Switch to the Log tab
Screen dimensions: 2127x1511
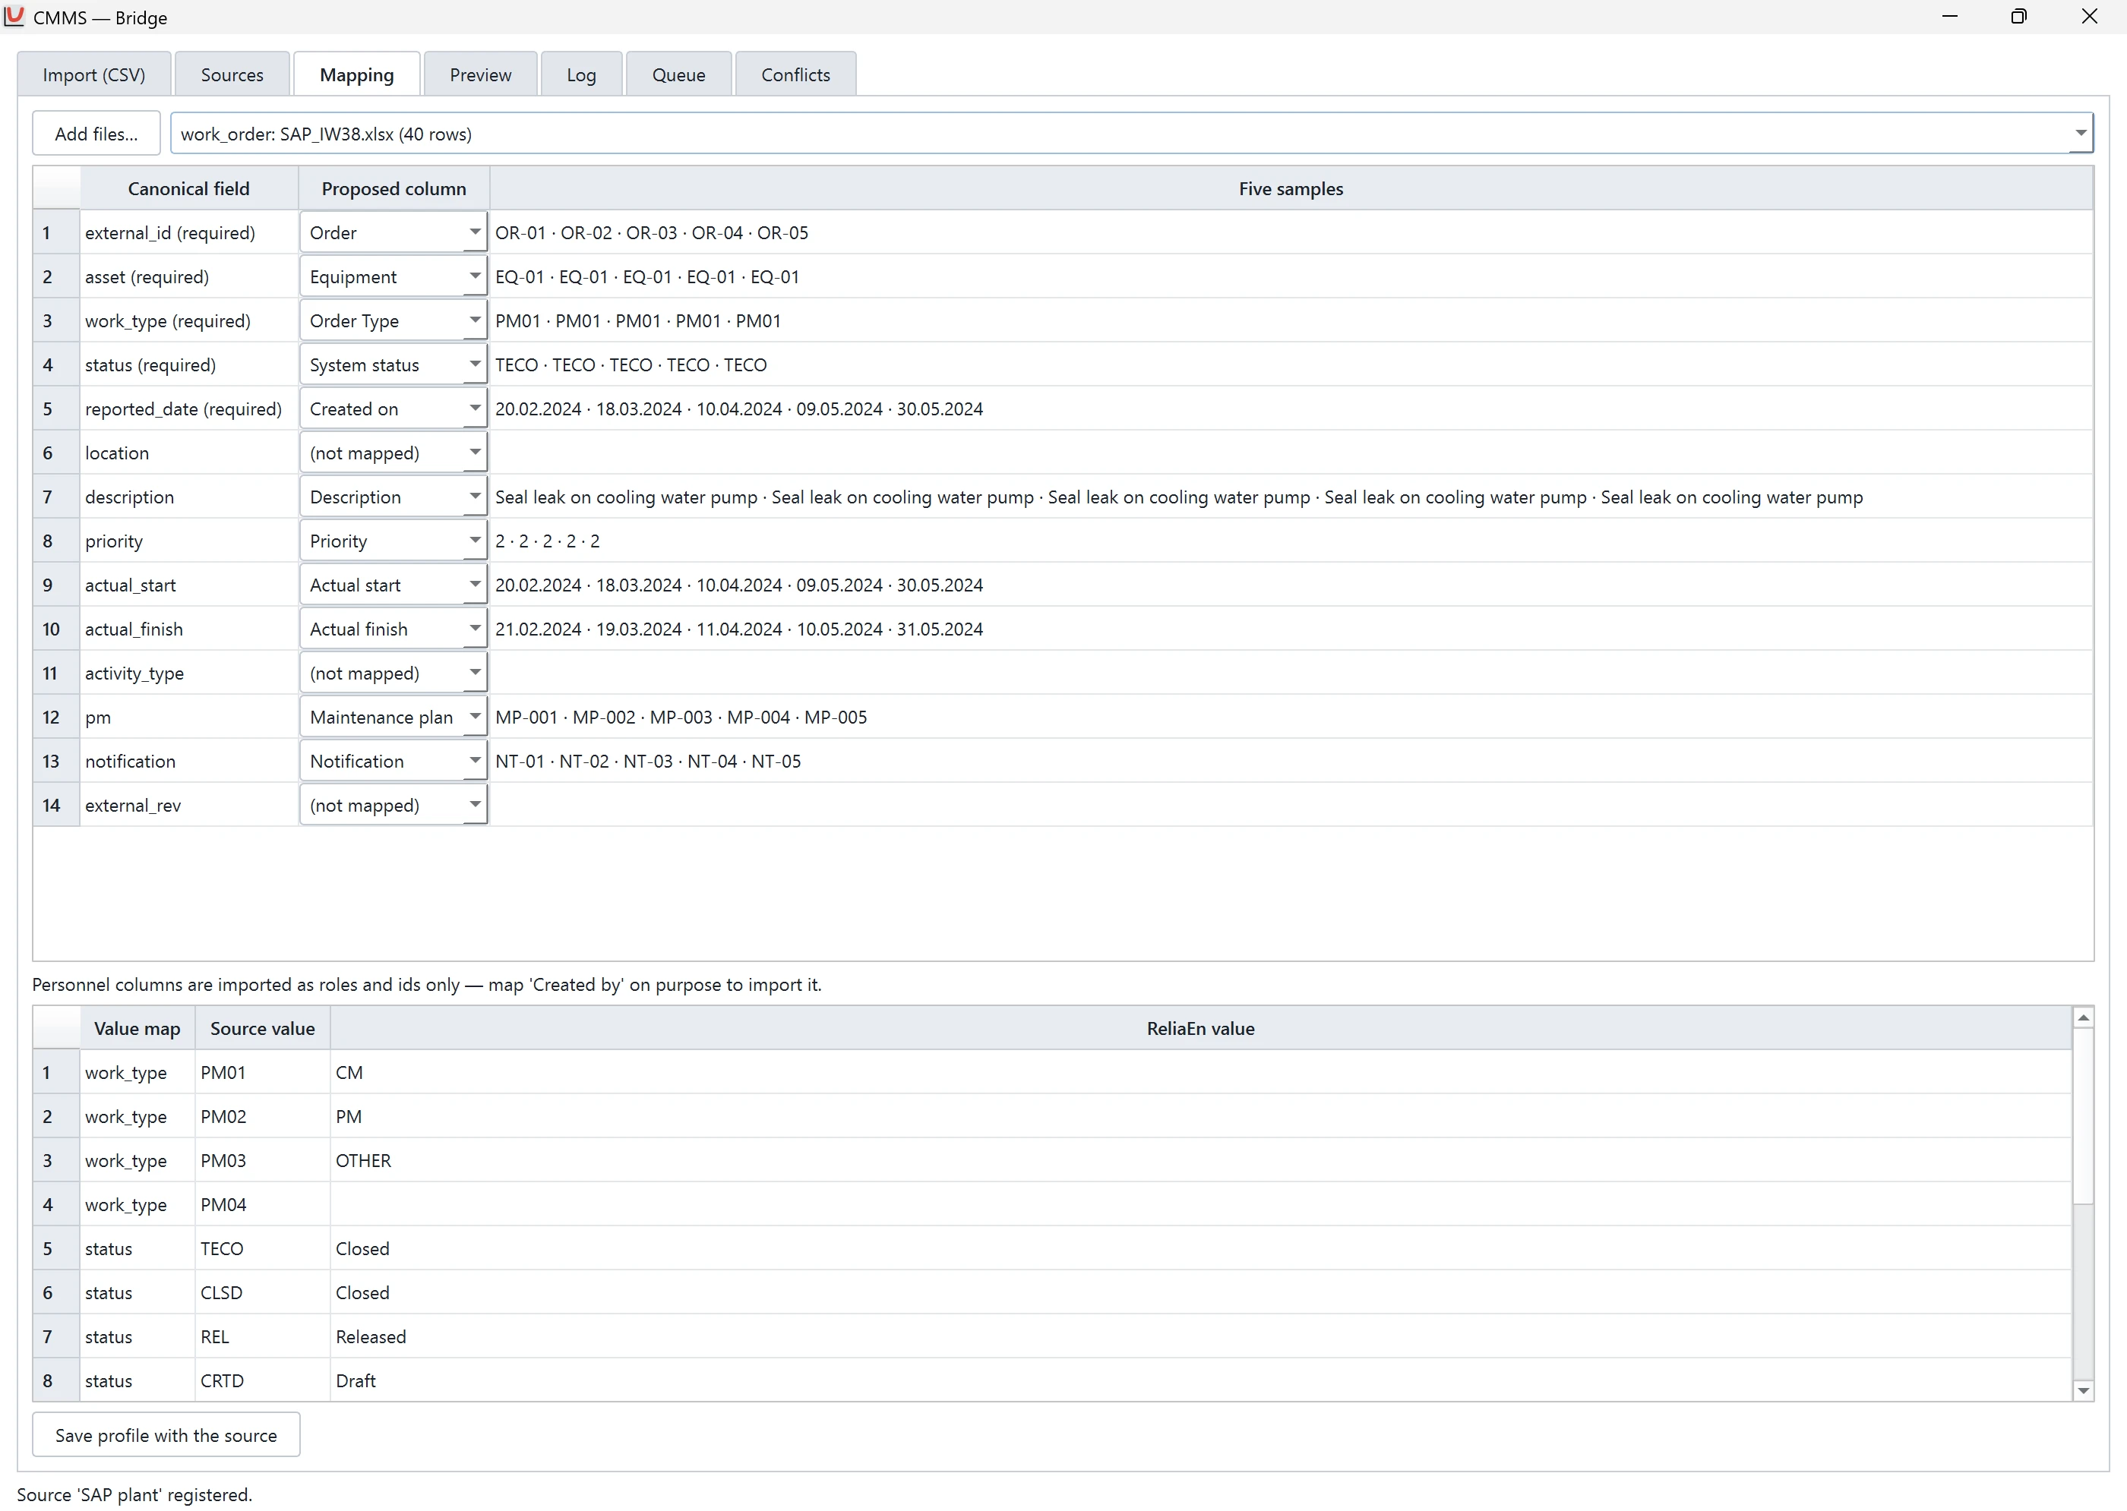click(x=581, y=74)
